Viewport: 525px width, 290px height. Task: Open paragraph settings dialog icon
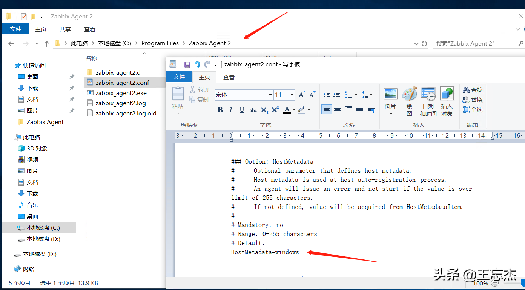tap(371, 109)
